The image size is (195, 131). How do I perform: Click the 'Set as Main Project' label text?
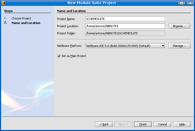tap(74, 56)
